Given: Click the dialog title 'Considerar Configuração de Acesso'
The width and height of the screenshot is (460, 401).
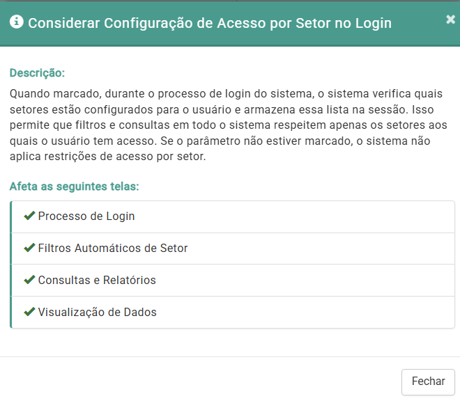Looking at the screenshot, I should coord(209,23).
